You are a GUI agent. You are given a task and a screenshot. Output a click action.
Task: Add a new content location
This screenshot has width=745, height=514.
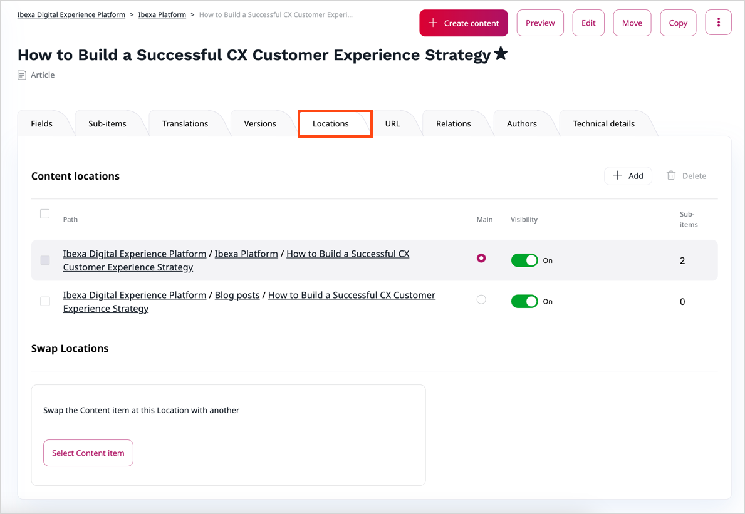tap(628, 176)
